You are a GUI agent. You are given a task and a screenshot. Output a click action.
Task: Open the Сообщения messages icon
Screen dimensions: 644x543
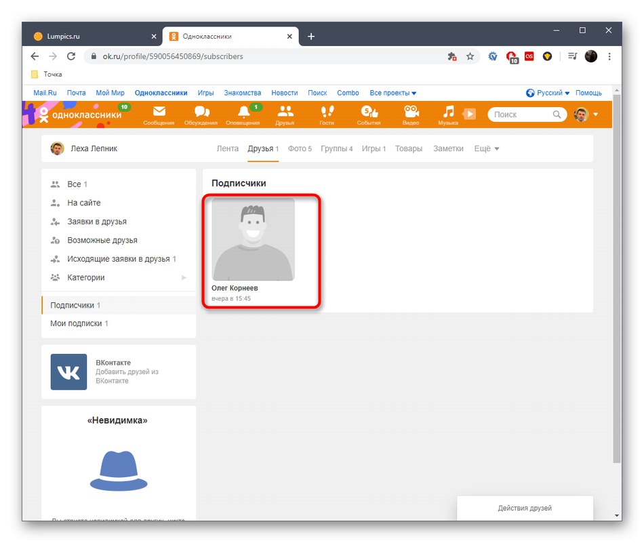pyautogui.click(x=159, y=115)
